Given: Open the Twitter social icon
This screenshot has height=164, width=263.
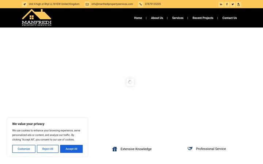Looking at the screenshot, I should [x=233, y=4].
